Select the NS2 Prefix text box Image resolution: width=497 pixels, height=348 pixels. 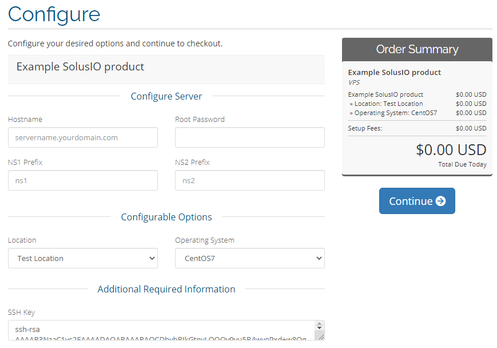[249, 180]
